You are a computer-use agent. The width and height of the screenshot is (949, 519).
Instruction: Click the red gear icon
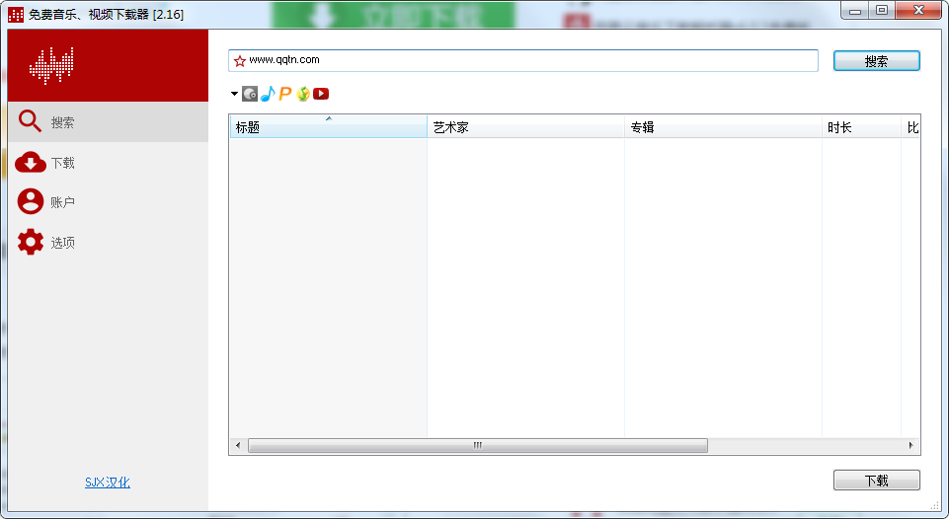point(31,242)
